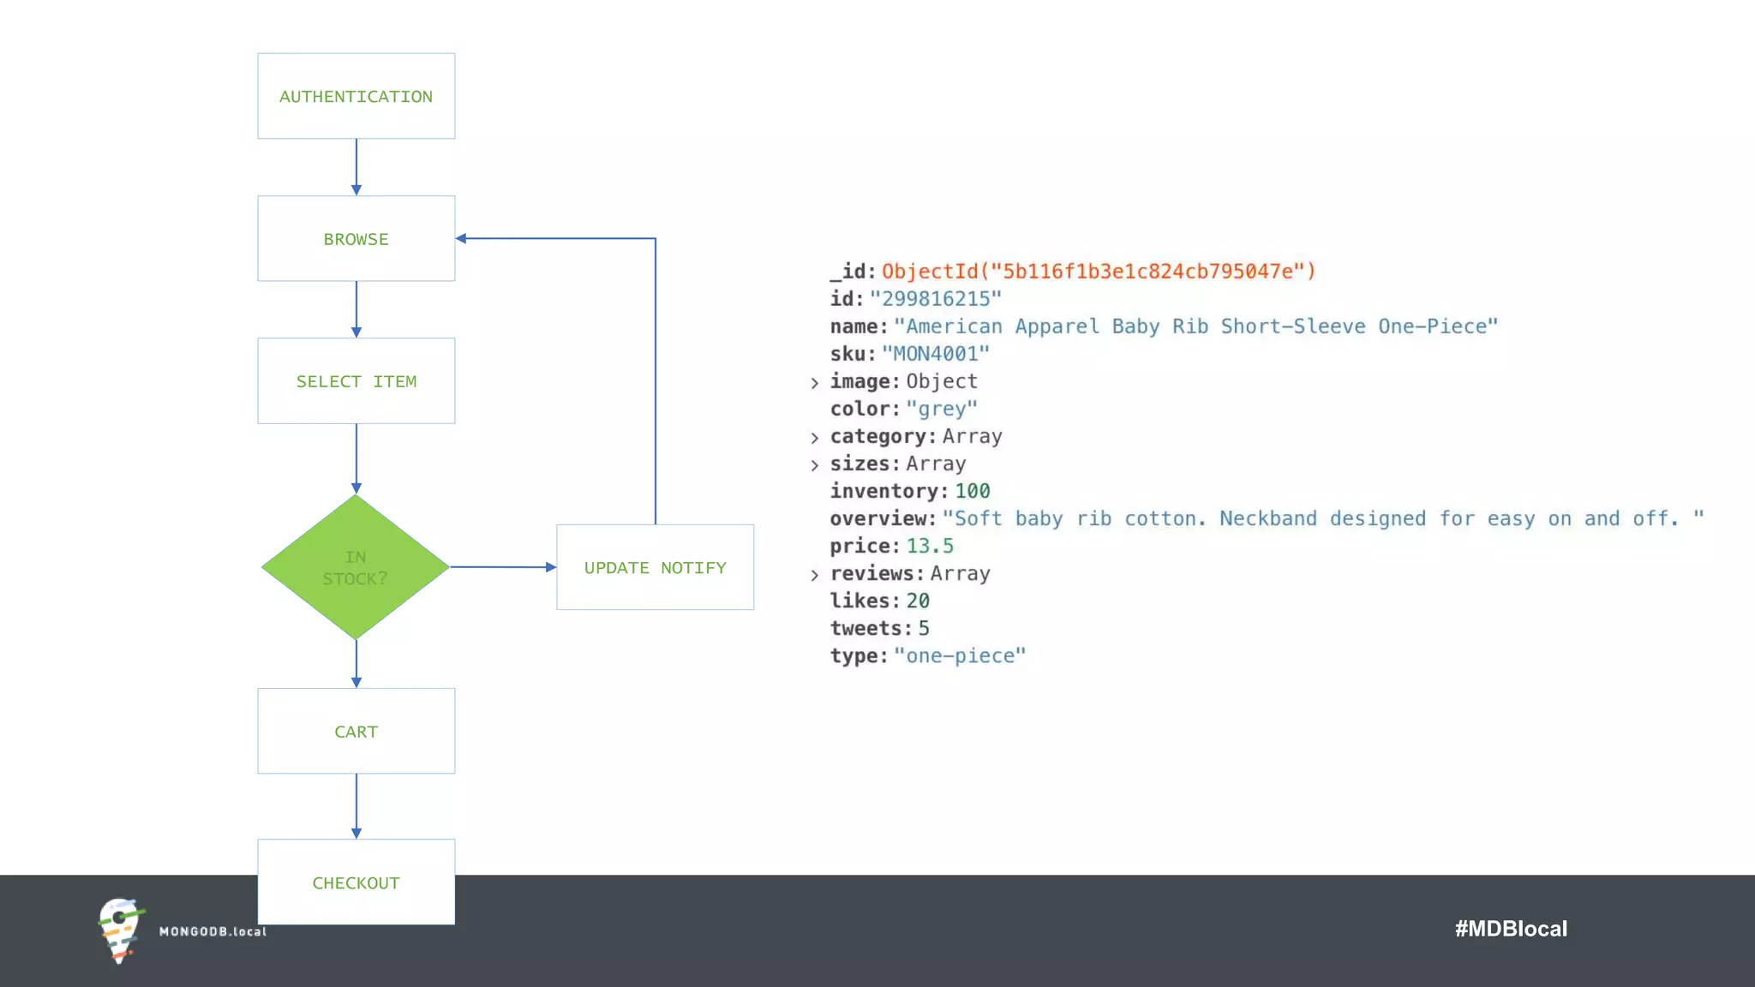
Task: Click the price value 13.5
Action: [x=930, y=546]
